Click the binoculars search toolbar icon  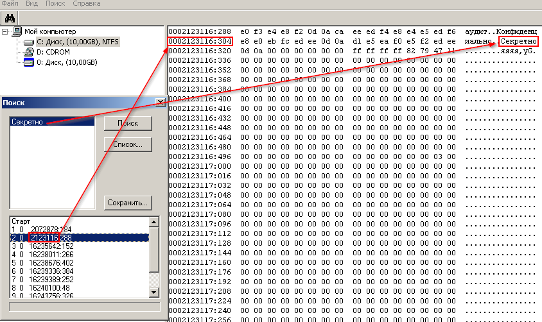coord(10,19)
